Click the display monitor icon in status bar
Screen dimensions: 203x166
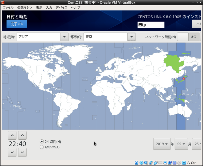point(165,162)
